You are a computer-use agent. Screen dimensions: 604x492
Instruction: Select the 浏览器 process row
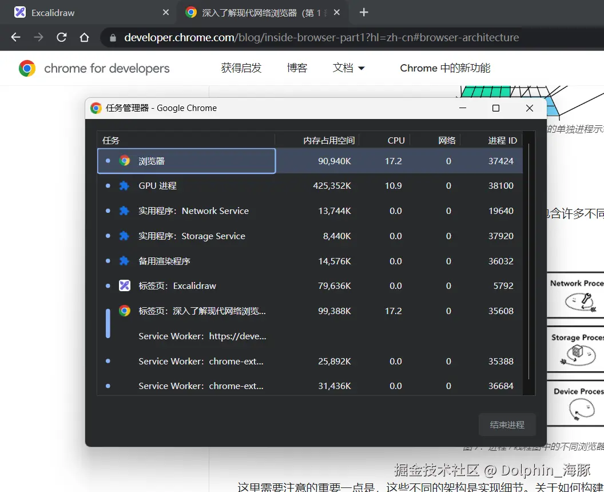point(310,161)
